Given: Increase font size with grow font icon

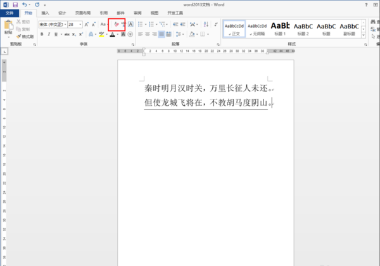Looking at the screenshot, I should (87, 24).
